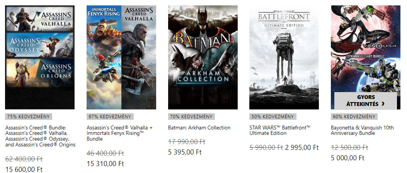Click Bayonetta & Vanquish bundle cover art
The height and width of the screenshot is (173, 407).
click(366, 50)
